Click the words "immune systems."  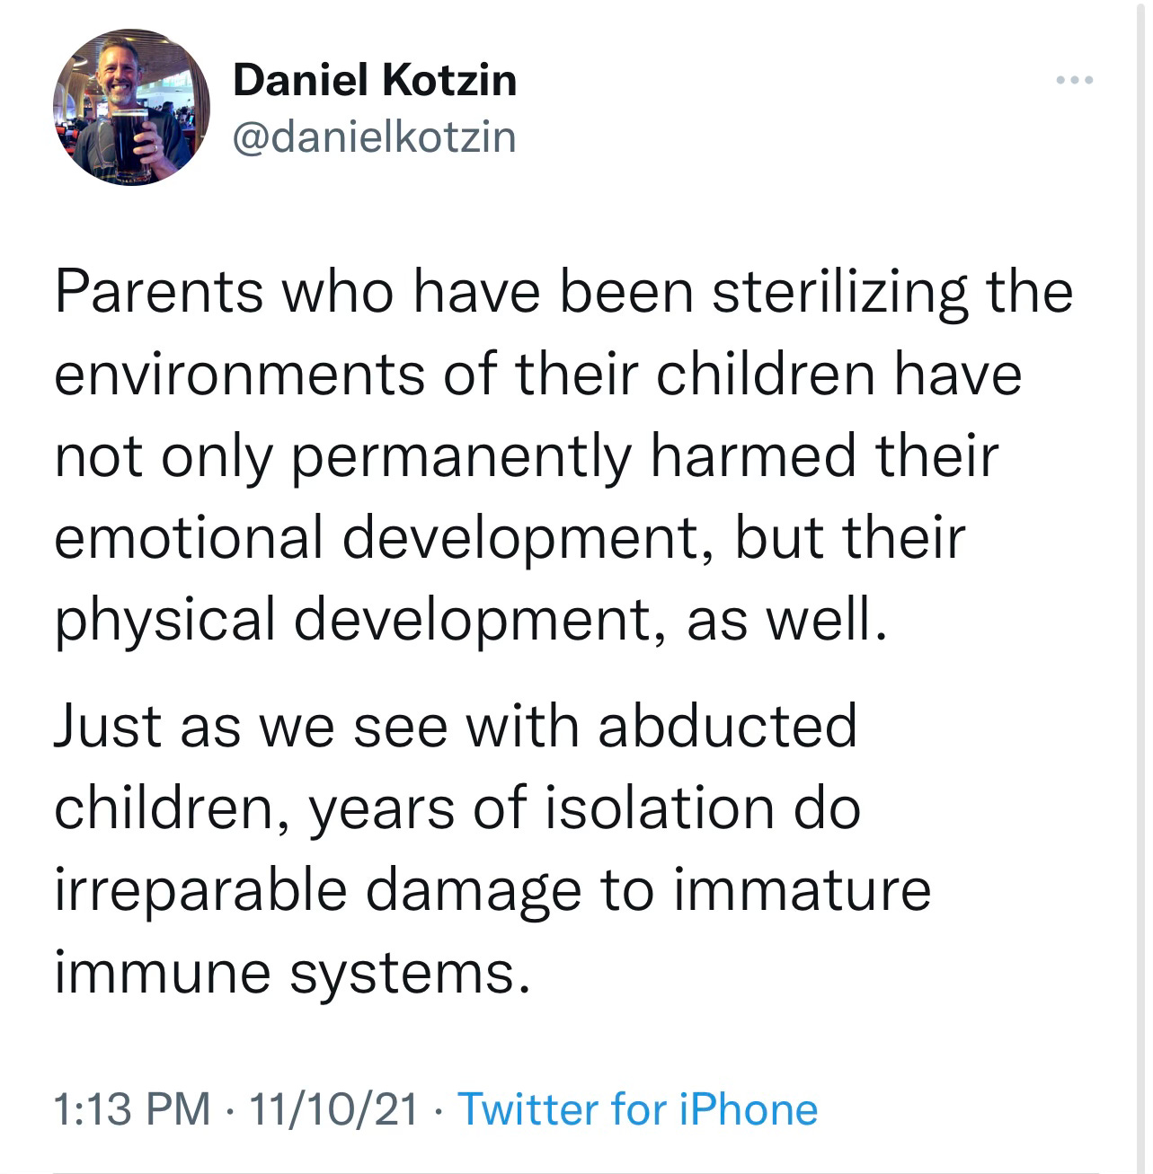(287, 972)
